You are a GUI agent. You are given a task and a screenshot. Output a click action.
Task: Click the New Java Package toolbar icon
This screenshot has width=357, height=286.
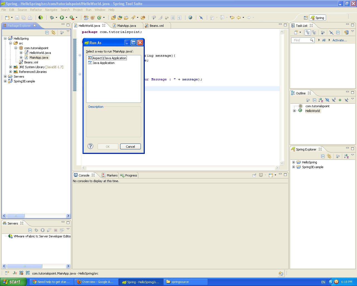[93, 18]
